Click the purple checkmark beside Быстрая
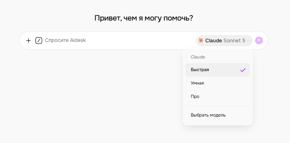Viewport: 290px width, 143px height. [x=243, y=70]
